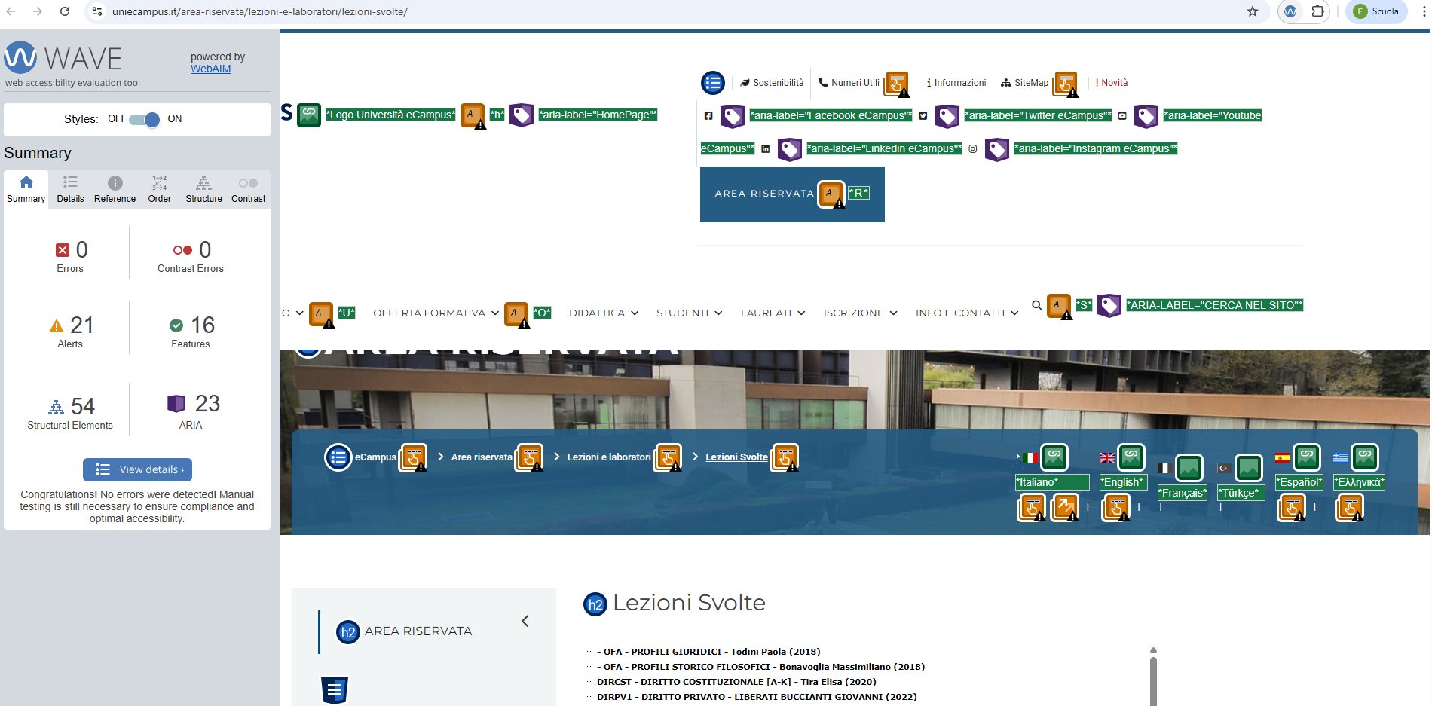Image resolution: width=1432 pixels, height=706 pixels.
Task: Click the View details button
Action: 137,469
